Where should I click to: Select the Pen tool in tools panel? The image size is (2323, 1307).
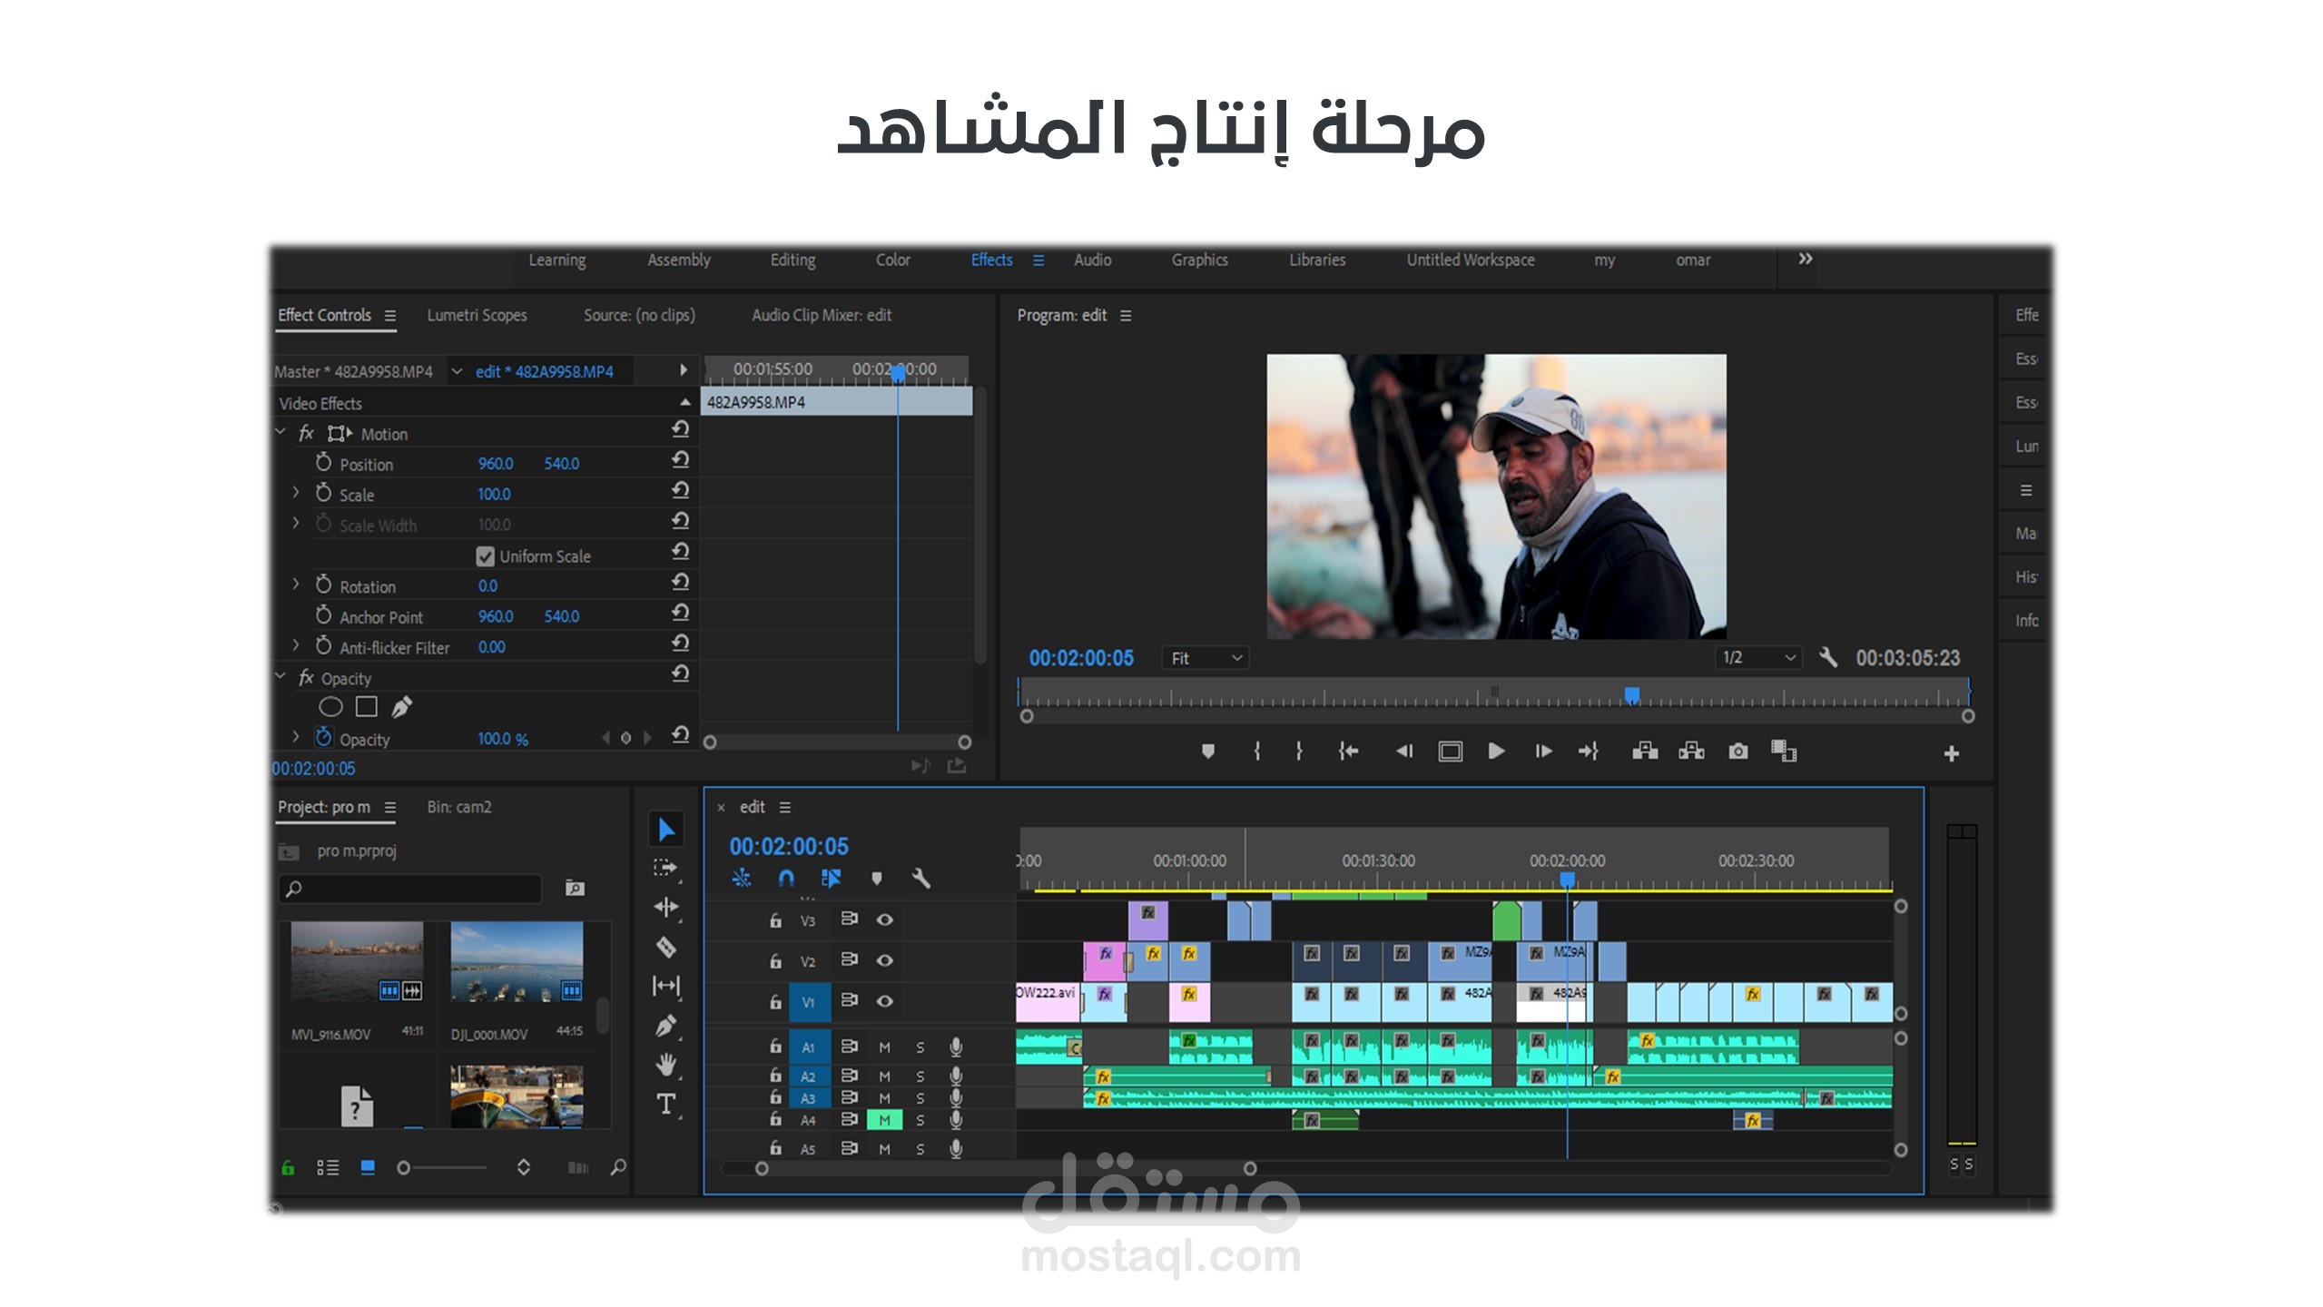pyautogui.click(x=666, y=1026)
